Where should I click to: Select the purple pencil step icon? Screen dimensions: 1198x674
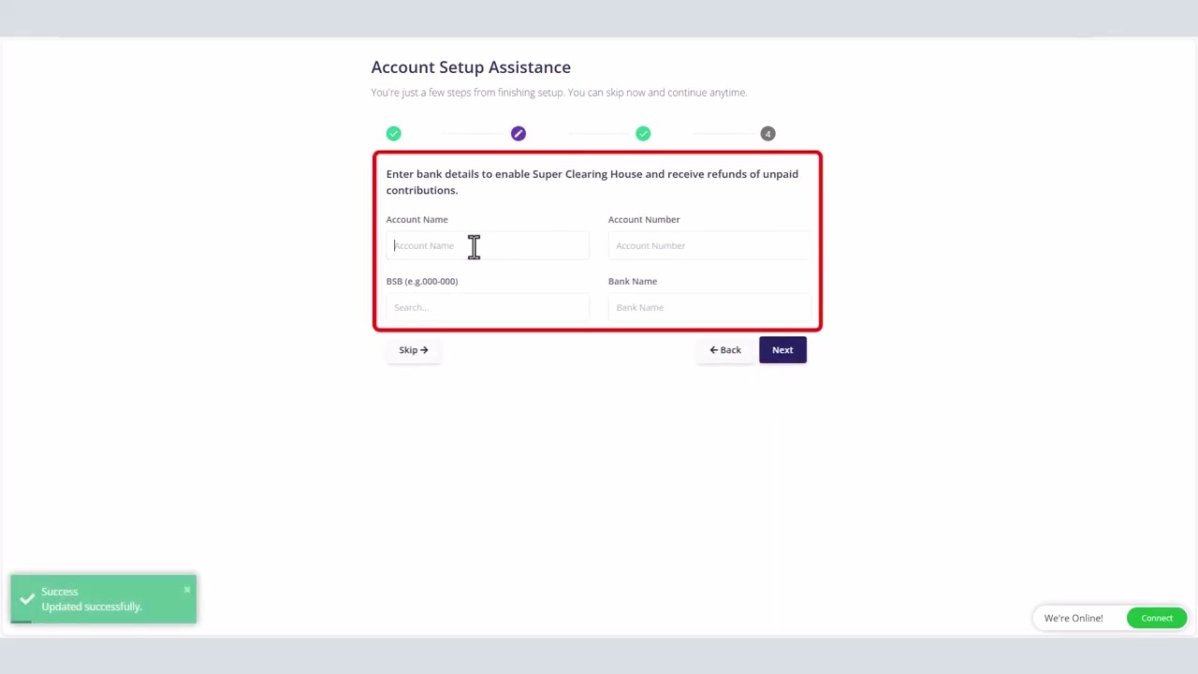(x=519, y=134)
